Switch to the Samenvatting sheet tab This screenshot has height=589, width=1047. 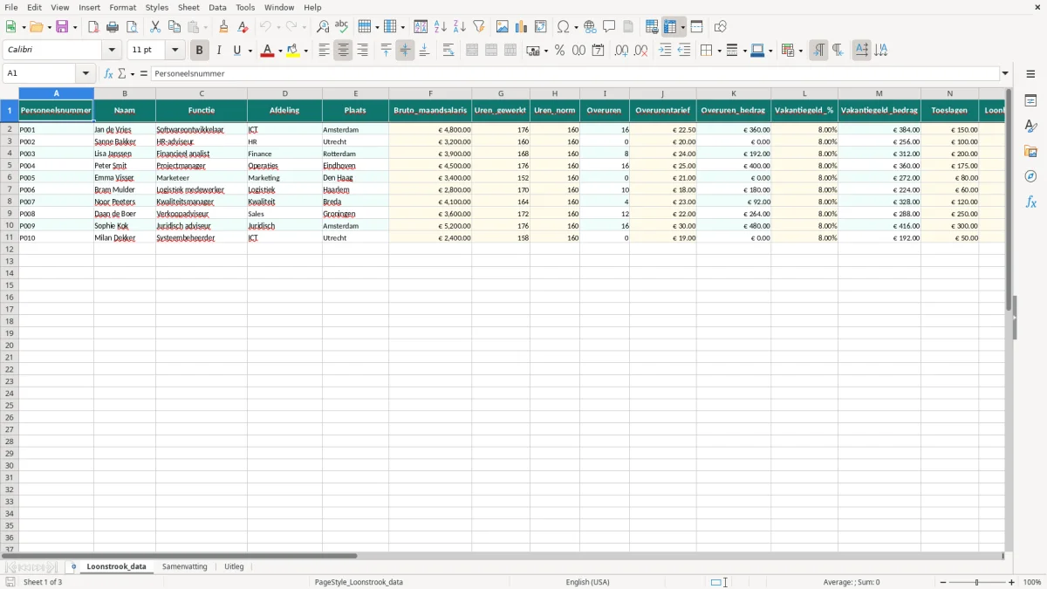pyautogui.click(x=185, y=566)
